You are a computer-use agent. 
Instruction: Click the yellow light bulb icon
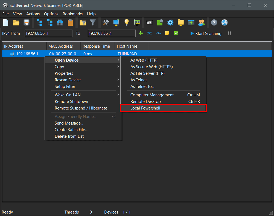(x=127, y=22)
